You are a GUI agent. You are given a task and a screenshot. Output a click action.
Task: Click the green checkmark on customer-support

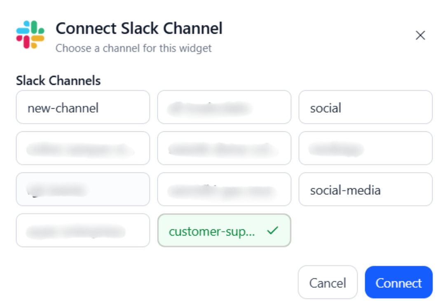[272, 231]
